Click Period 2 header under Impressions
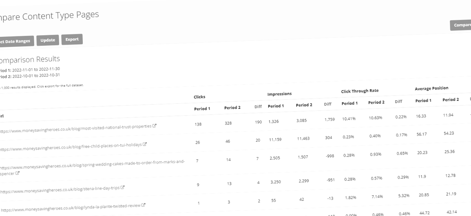Screen dimensions: 471x216 pyautogui.click(x=304, y=105)
